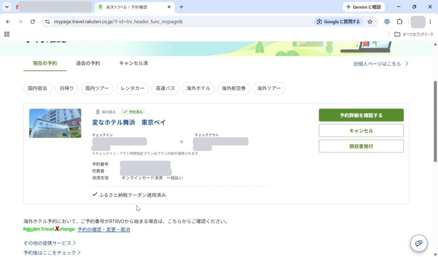Screen dimensions: 438x257
Task: Filter by 海外ツアー chip
Action: [269, 88]
